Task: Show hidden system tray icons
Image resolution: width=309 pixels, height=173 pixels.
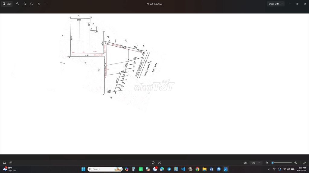Action: pos(269,169)
